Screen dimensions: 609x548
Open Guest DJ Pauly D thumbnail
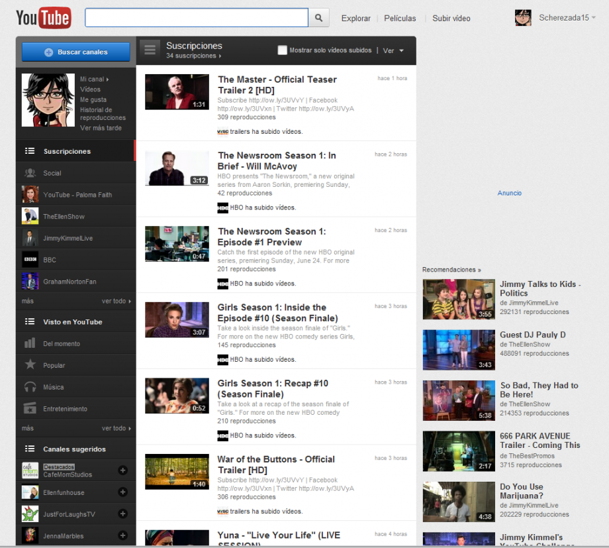(459, 350)
